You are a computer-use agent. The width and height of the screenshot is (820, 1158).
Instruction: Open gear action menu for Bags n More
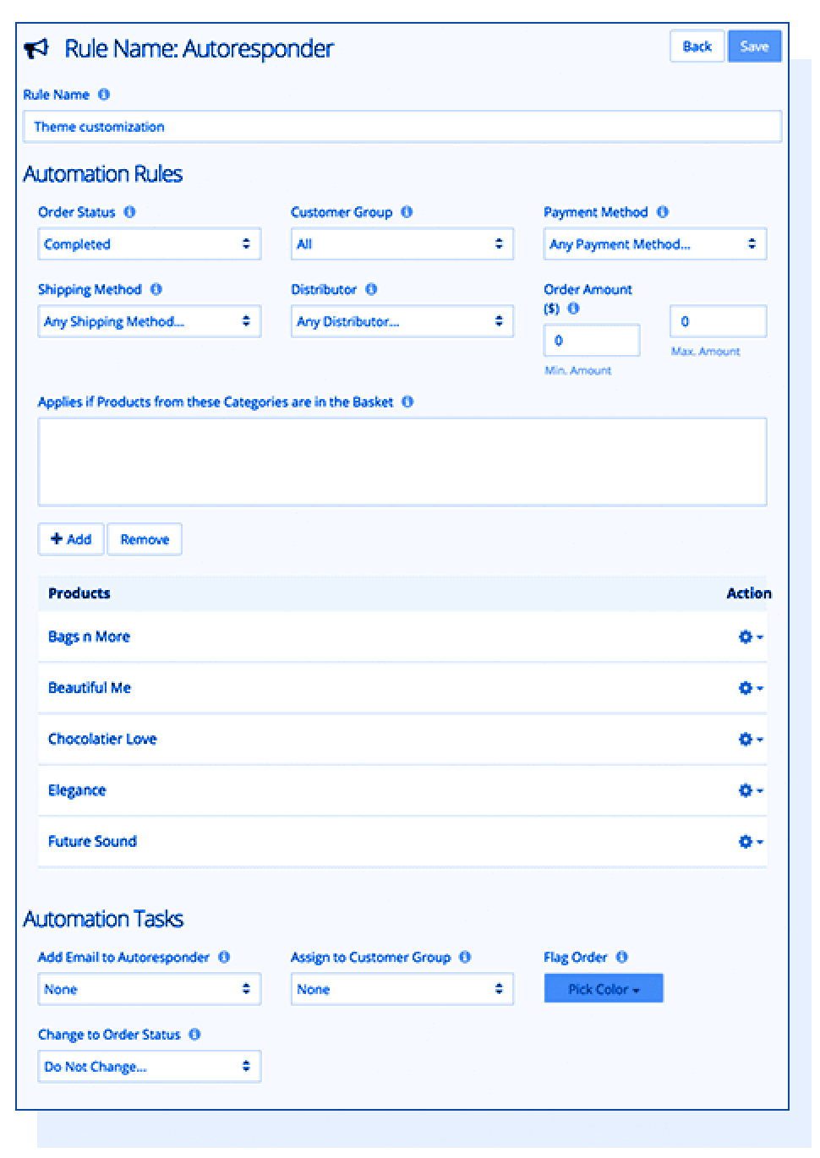tap(750, 637)
